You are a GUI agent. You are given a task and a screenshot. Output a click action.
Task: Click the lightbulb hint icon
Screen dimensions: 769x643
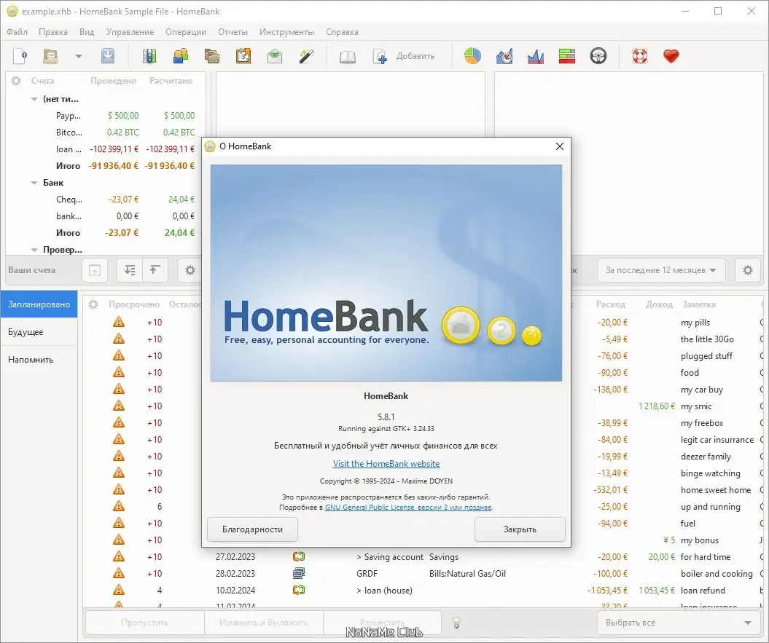click(x=456, y=623)
